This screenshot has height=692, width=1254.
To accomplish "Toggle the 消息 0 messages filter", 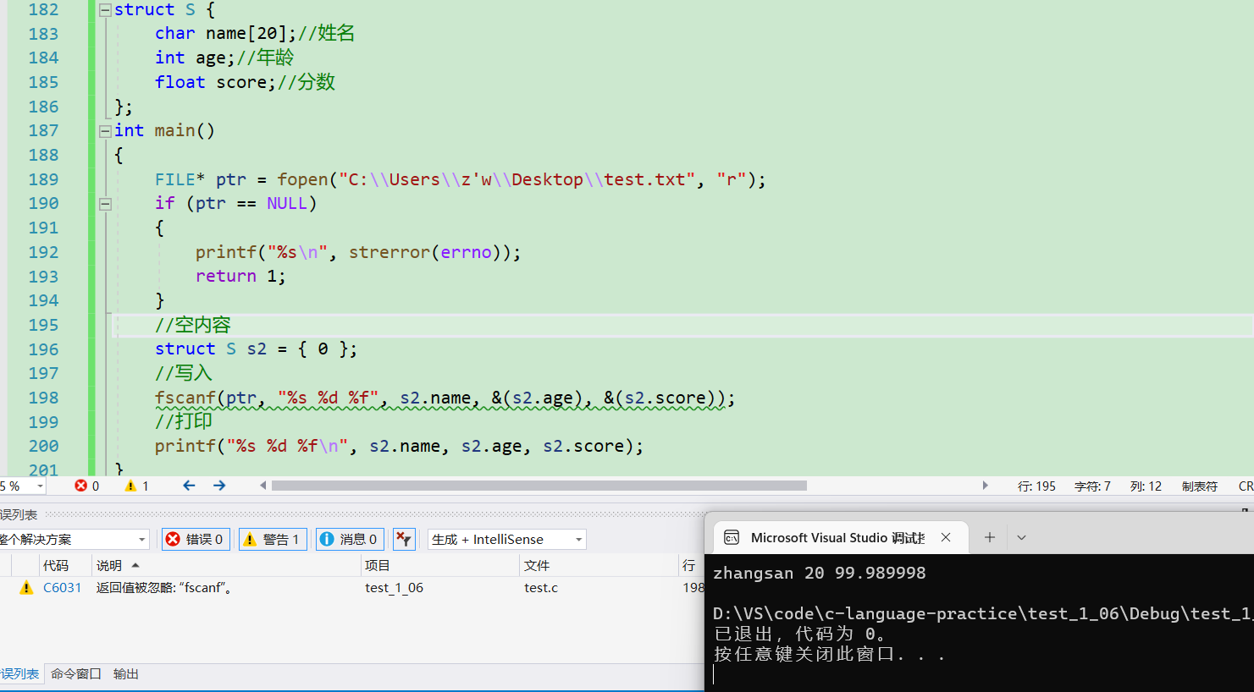I will coord(350,540).
